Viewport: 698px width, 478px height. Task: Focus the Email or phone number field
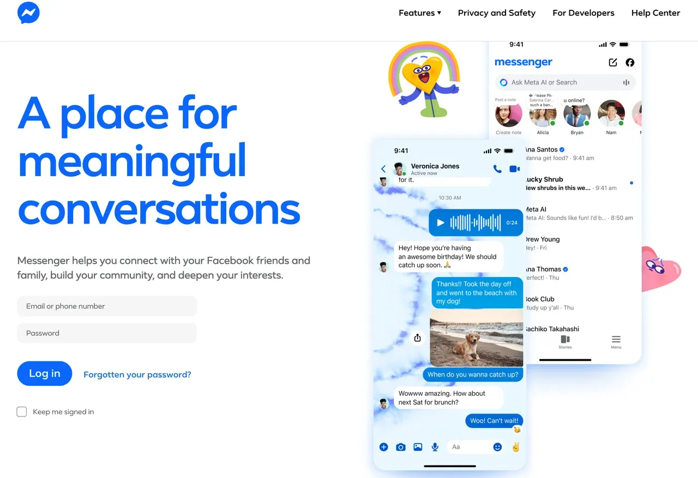click(107, 306)
